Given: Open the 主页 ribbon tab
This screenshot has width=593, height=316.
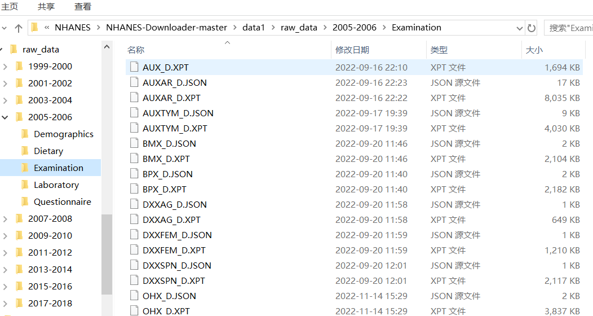Looking at the screenshot, I should [x=9, y=6].
